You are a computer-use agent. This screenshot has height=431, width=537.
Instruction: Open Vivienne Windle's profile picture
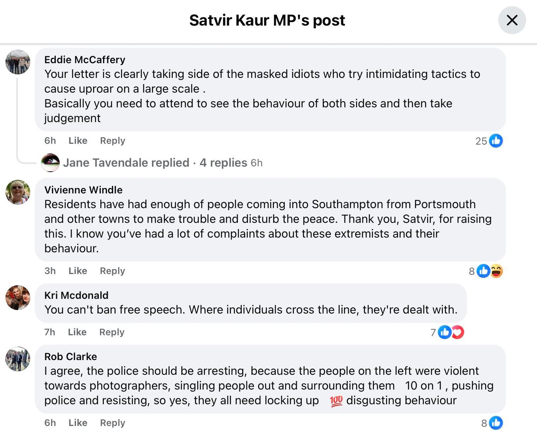pos(18,192)
